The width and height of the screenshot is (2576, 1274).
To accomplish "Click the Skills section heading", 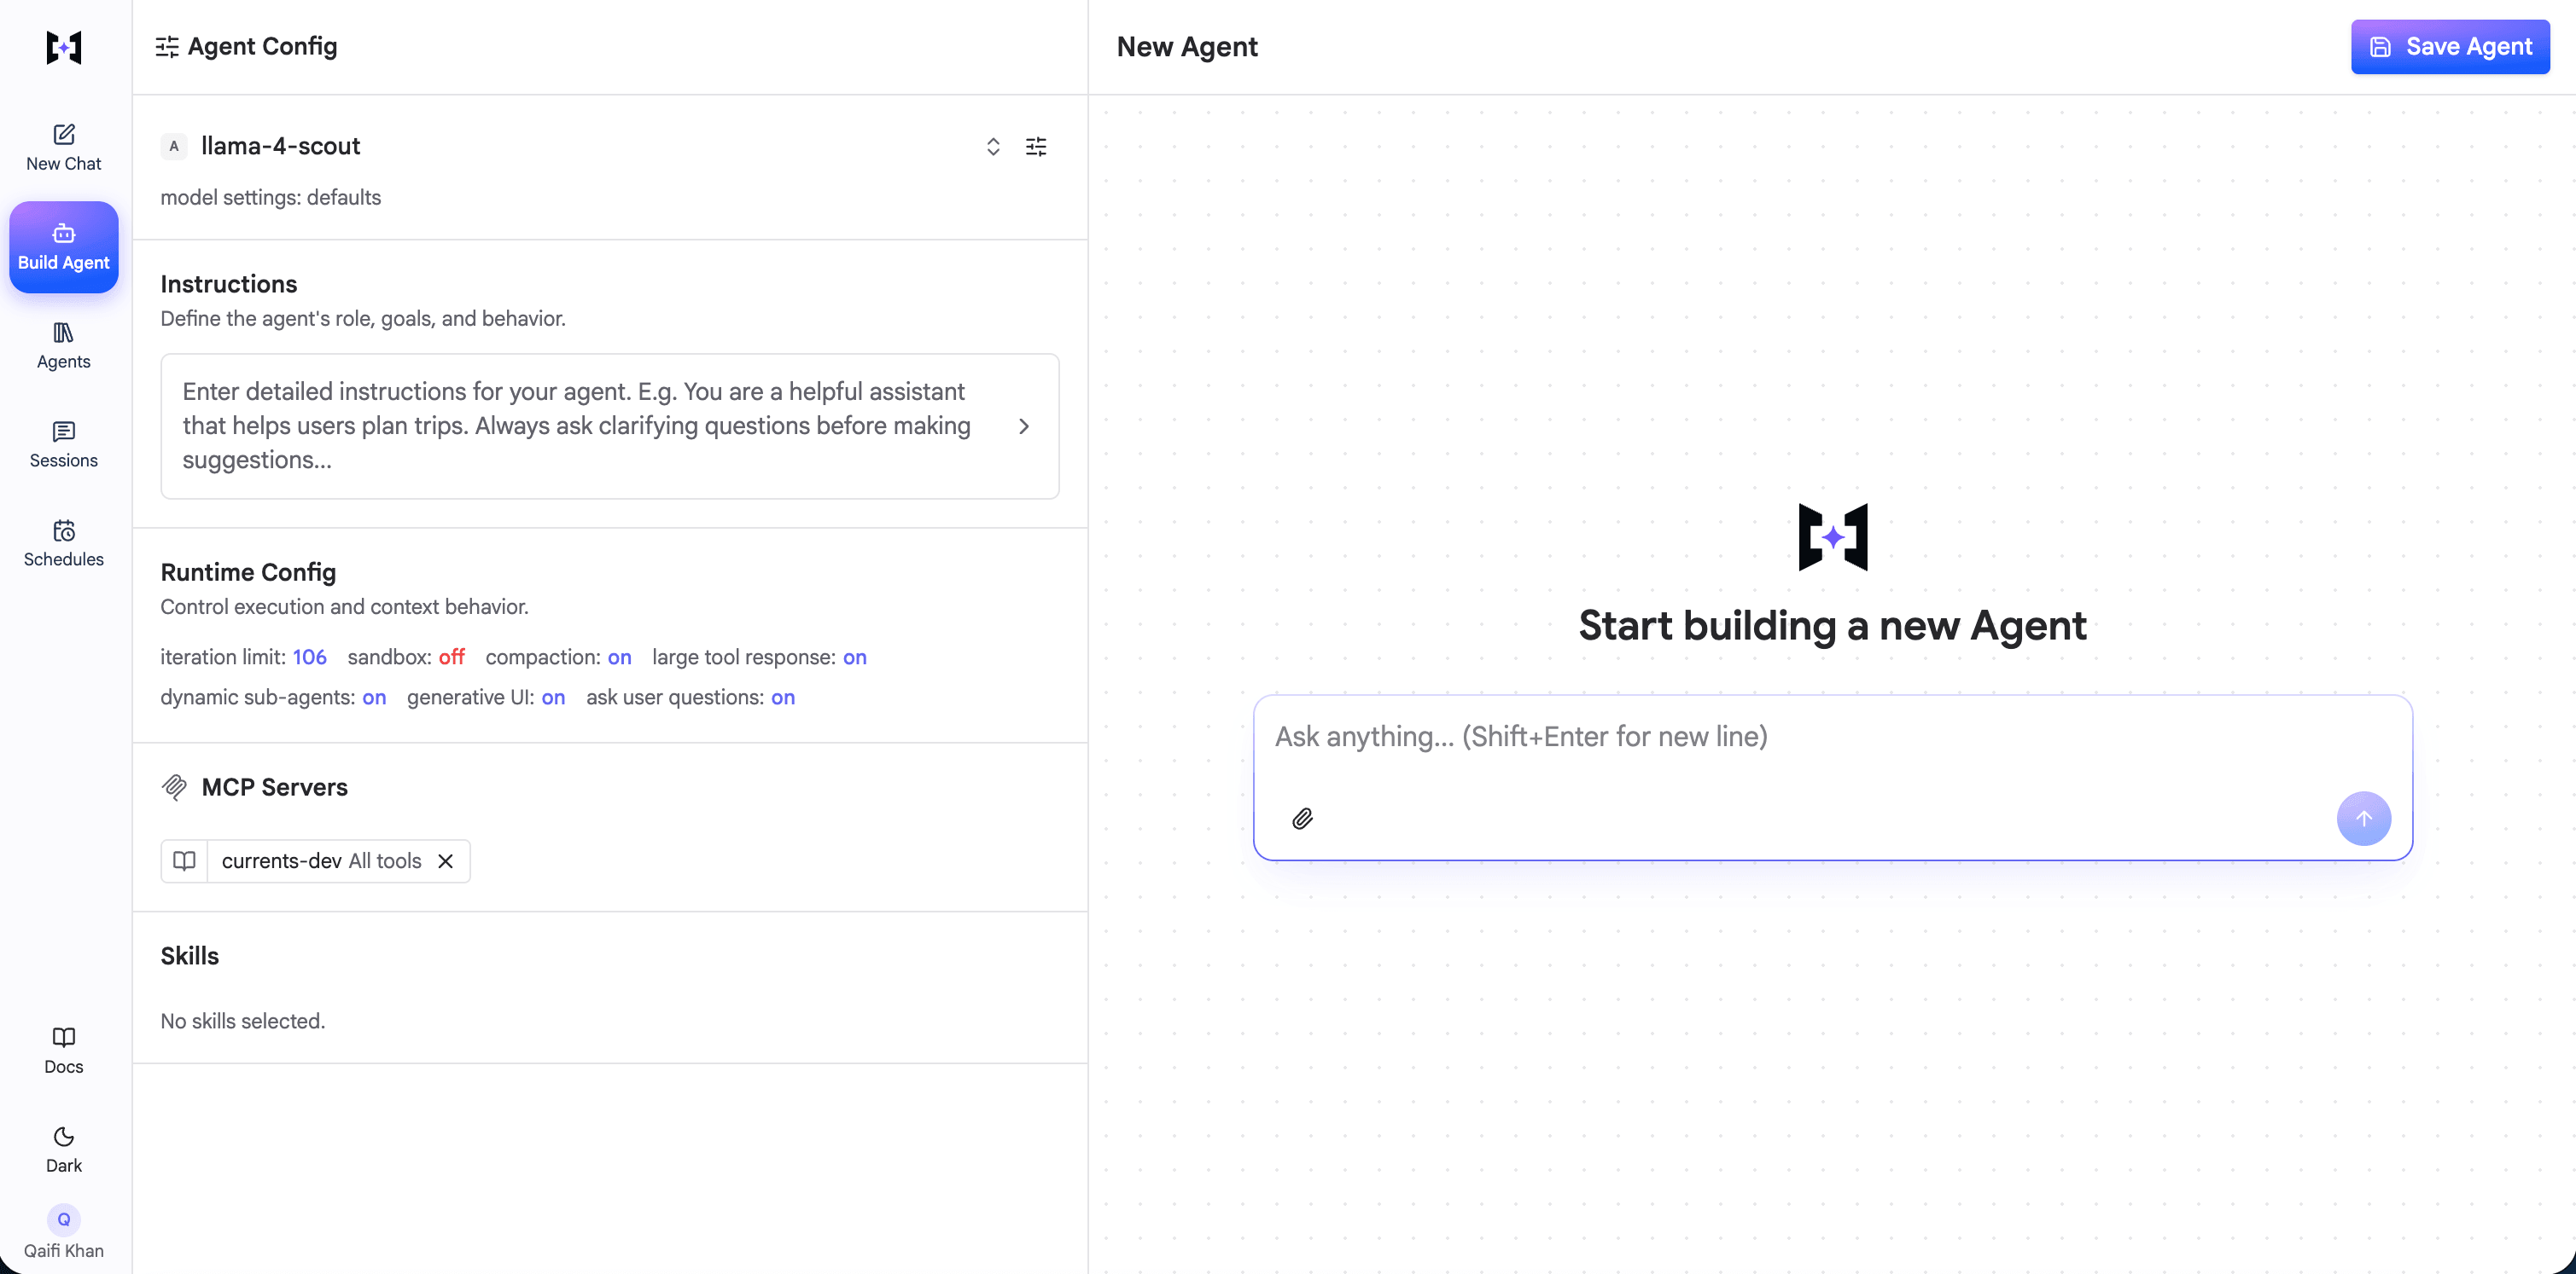I will tap(190, 956).
